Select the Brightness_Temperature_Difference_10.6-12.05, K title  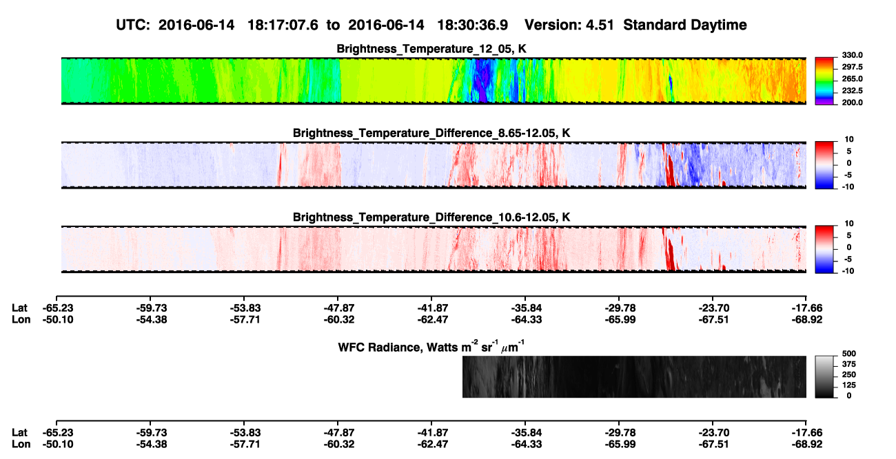pos(431,217)
